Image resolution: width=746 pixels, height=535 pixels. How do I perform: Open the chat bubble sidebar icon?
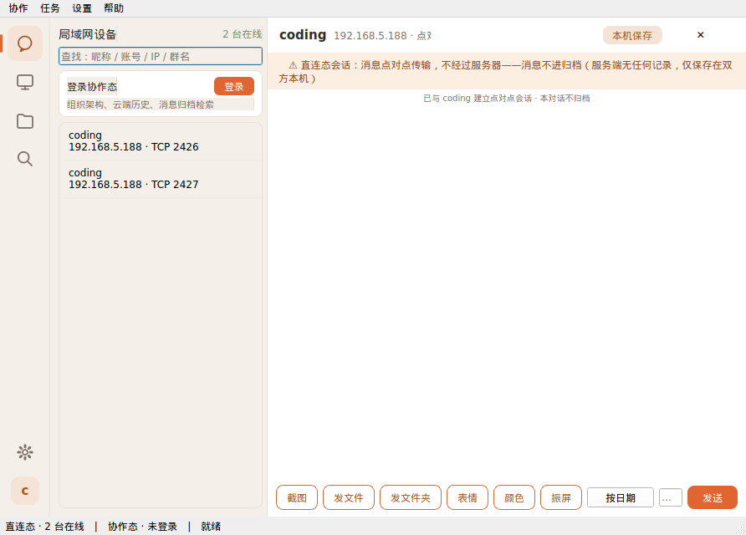(x=25, y=43)
